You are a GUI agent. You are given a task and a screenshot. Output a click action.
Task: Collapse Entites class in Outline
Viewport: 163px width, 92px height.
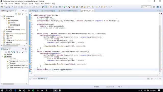[x=2, y=57]
